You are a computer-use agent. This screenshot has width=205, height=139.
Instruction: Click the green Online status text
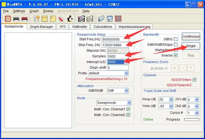(148, 119)
